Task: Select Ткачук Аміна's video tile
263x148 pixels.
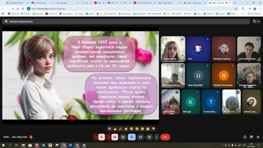Action: coord(173,49)
